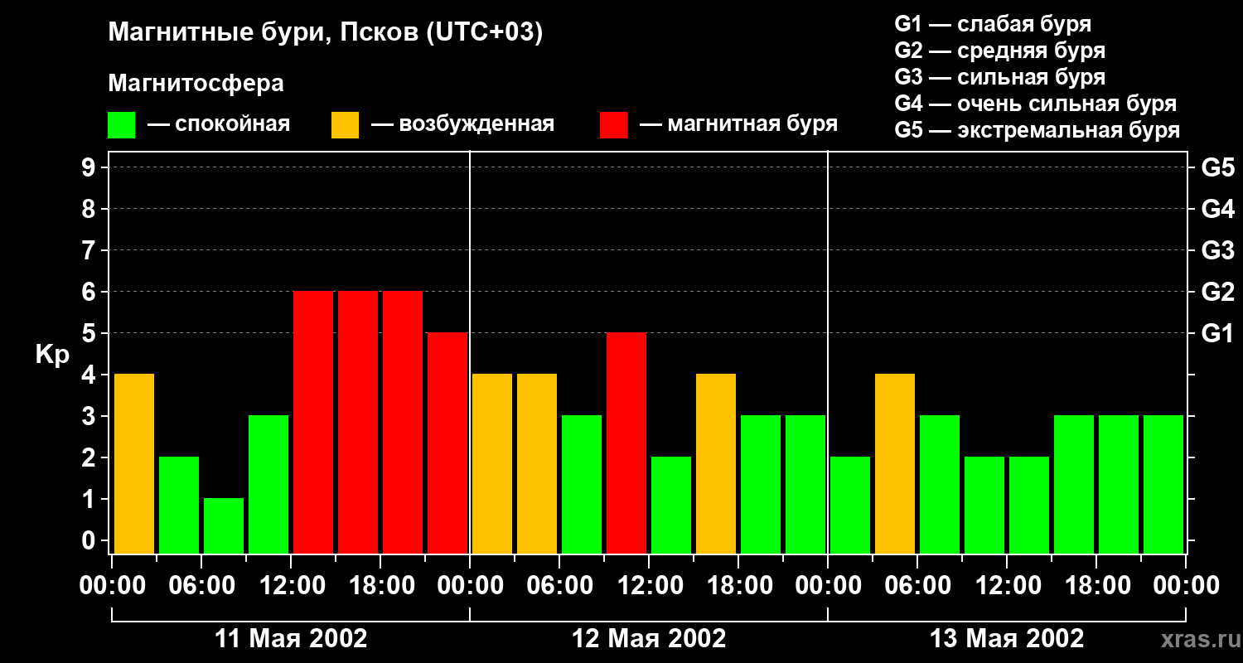Click the first orange bar on 11 May
The height and width of the screenshot is (663, 1243).
pyautogui.click(x=134, y=464)
